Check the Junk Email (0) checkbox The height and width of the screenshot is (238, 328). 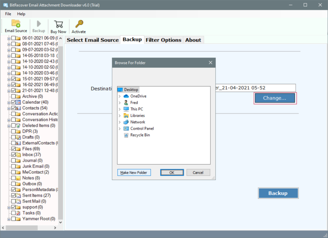coord(13,166)
